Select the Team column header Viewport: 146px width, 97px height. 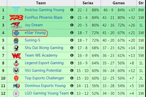(x=41, y=3)
